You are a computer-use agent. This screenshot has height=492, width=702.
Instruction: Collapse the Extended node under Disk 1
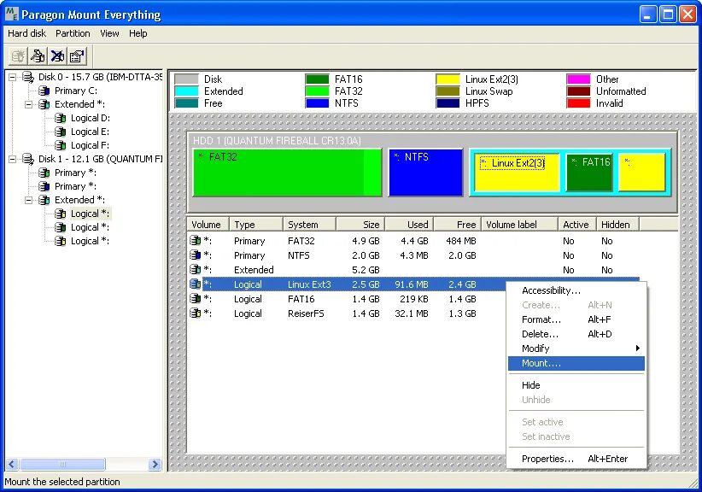click(x=29, y=200)
